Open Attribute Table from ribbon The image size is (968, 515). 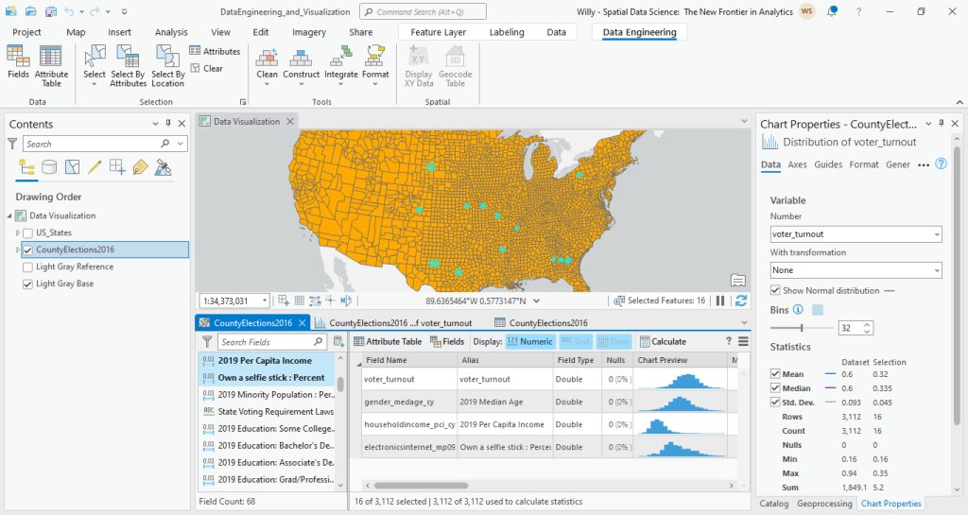pyautogui.click(x=51, y=66)
